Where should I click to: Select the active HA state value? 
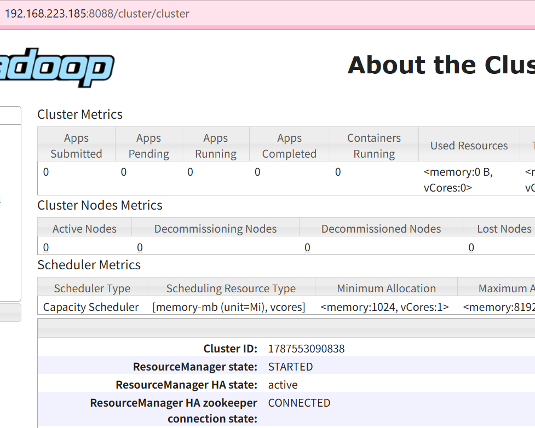[x=283, y=385]
